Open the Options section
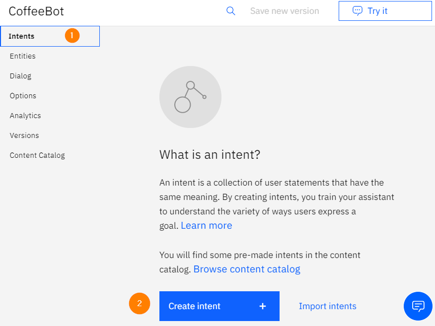 pyautogui.click(x=23, y=96)
